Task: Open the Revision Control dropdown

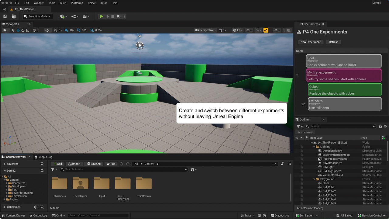Action: (x=372, y=215)
